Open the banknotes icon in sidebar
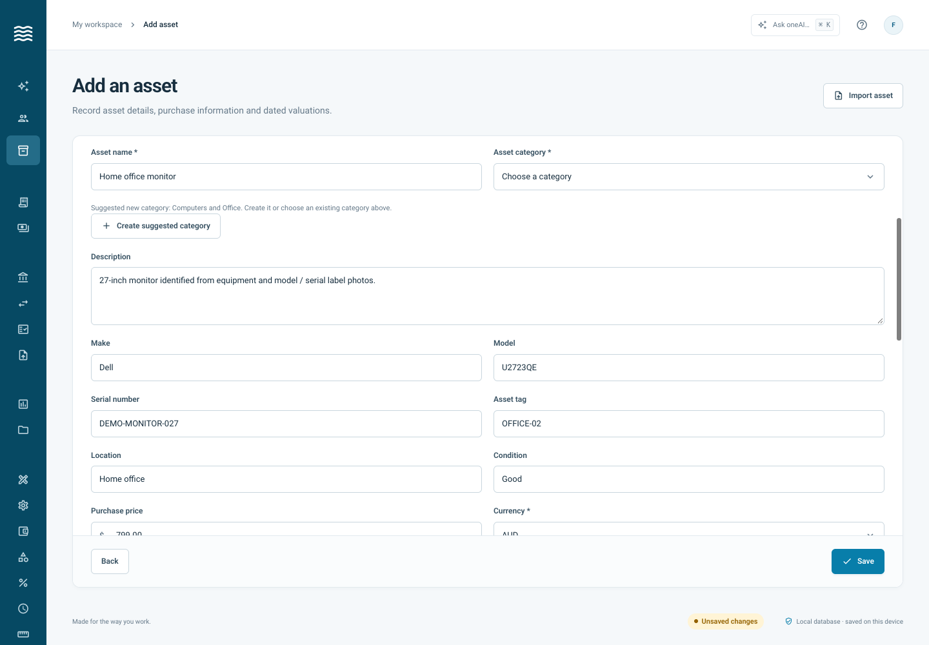Image resolution: width=929 pixels, height=645 pixels. pos(23,228)
